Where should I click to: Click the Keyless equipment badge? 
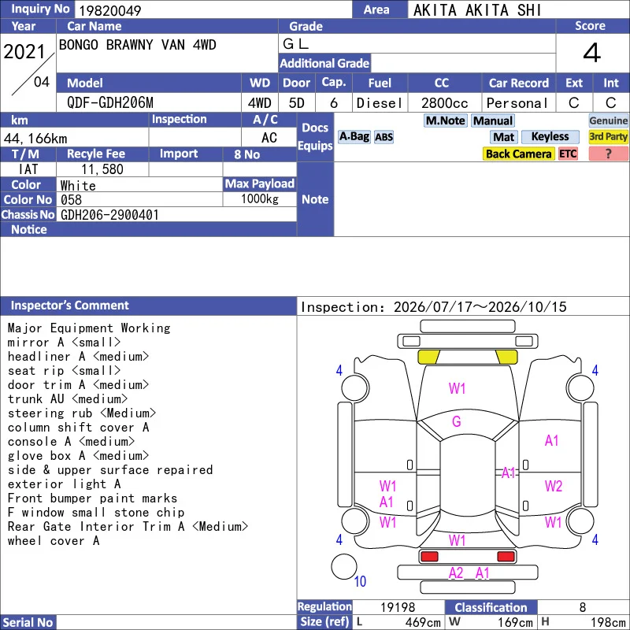[x=550, y=137]
